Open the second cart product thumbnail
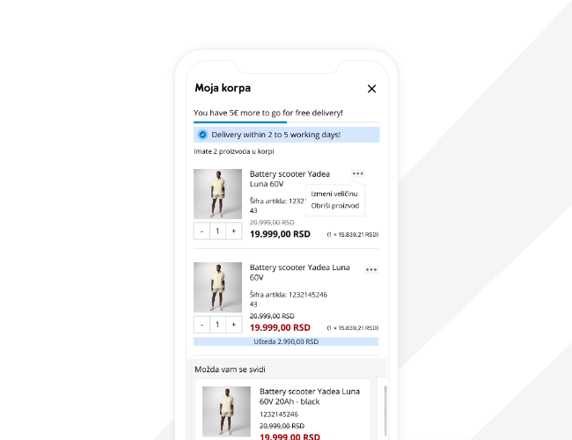This screenshot has width=572, height=440. [x=217, y=287]
